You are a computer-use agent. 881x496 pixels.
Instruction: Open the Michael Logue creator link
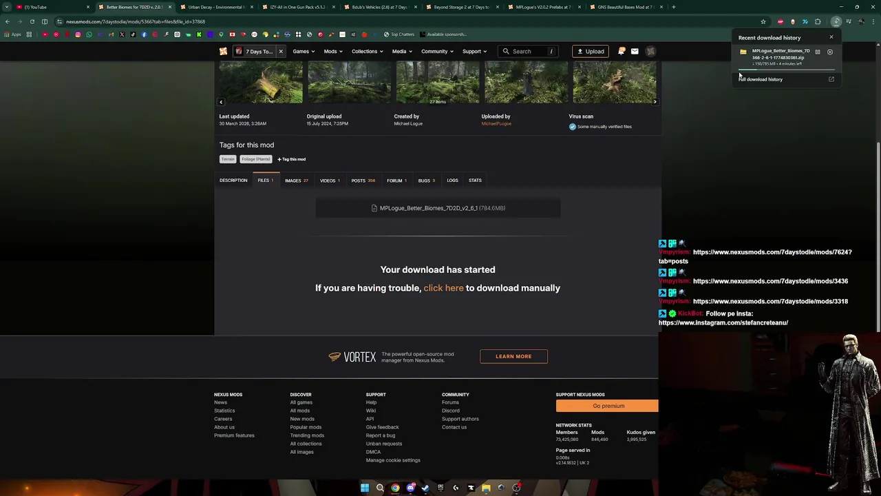(x=408, y=123)
